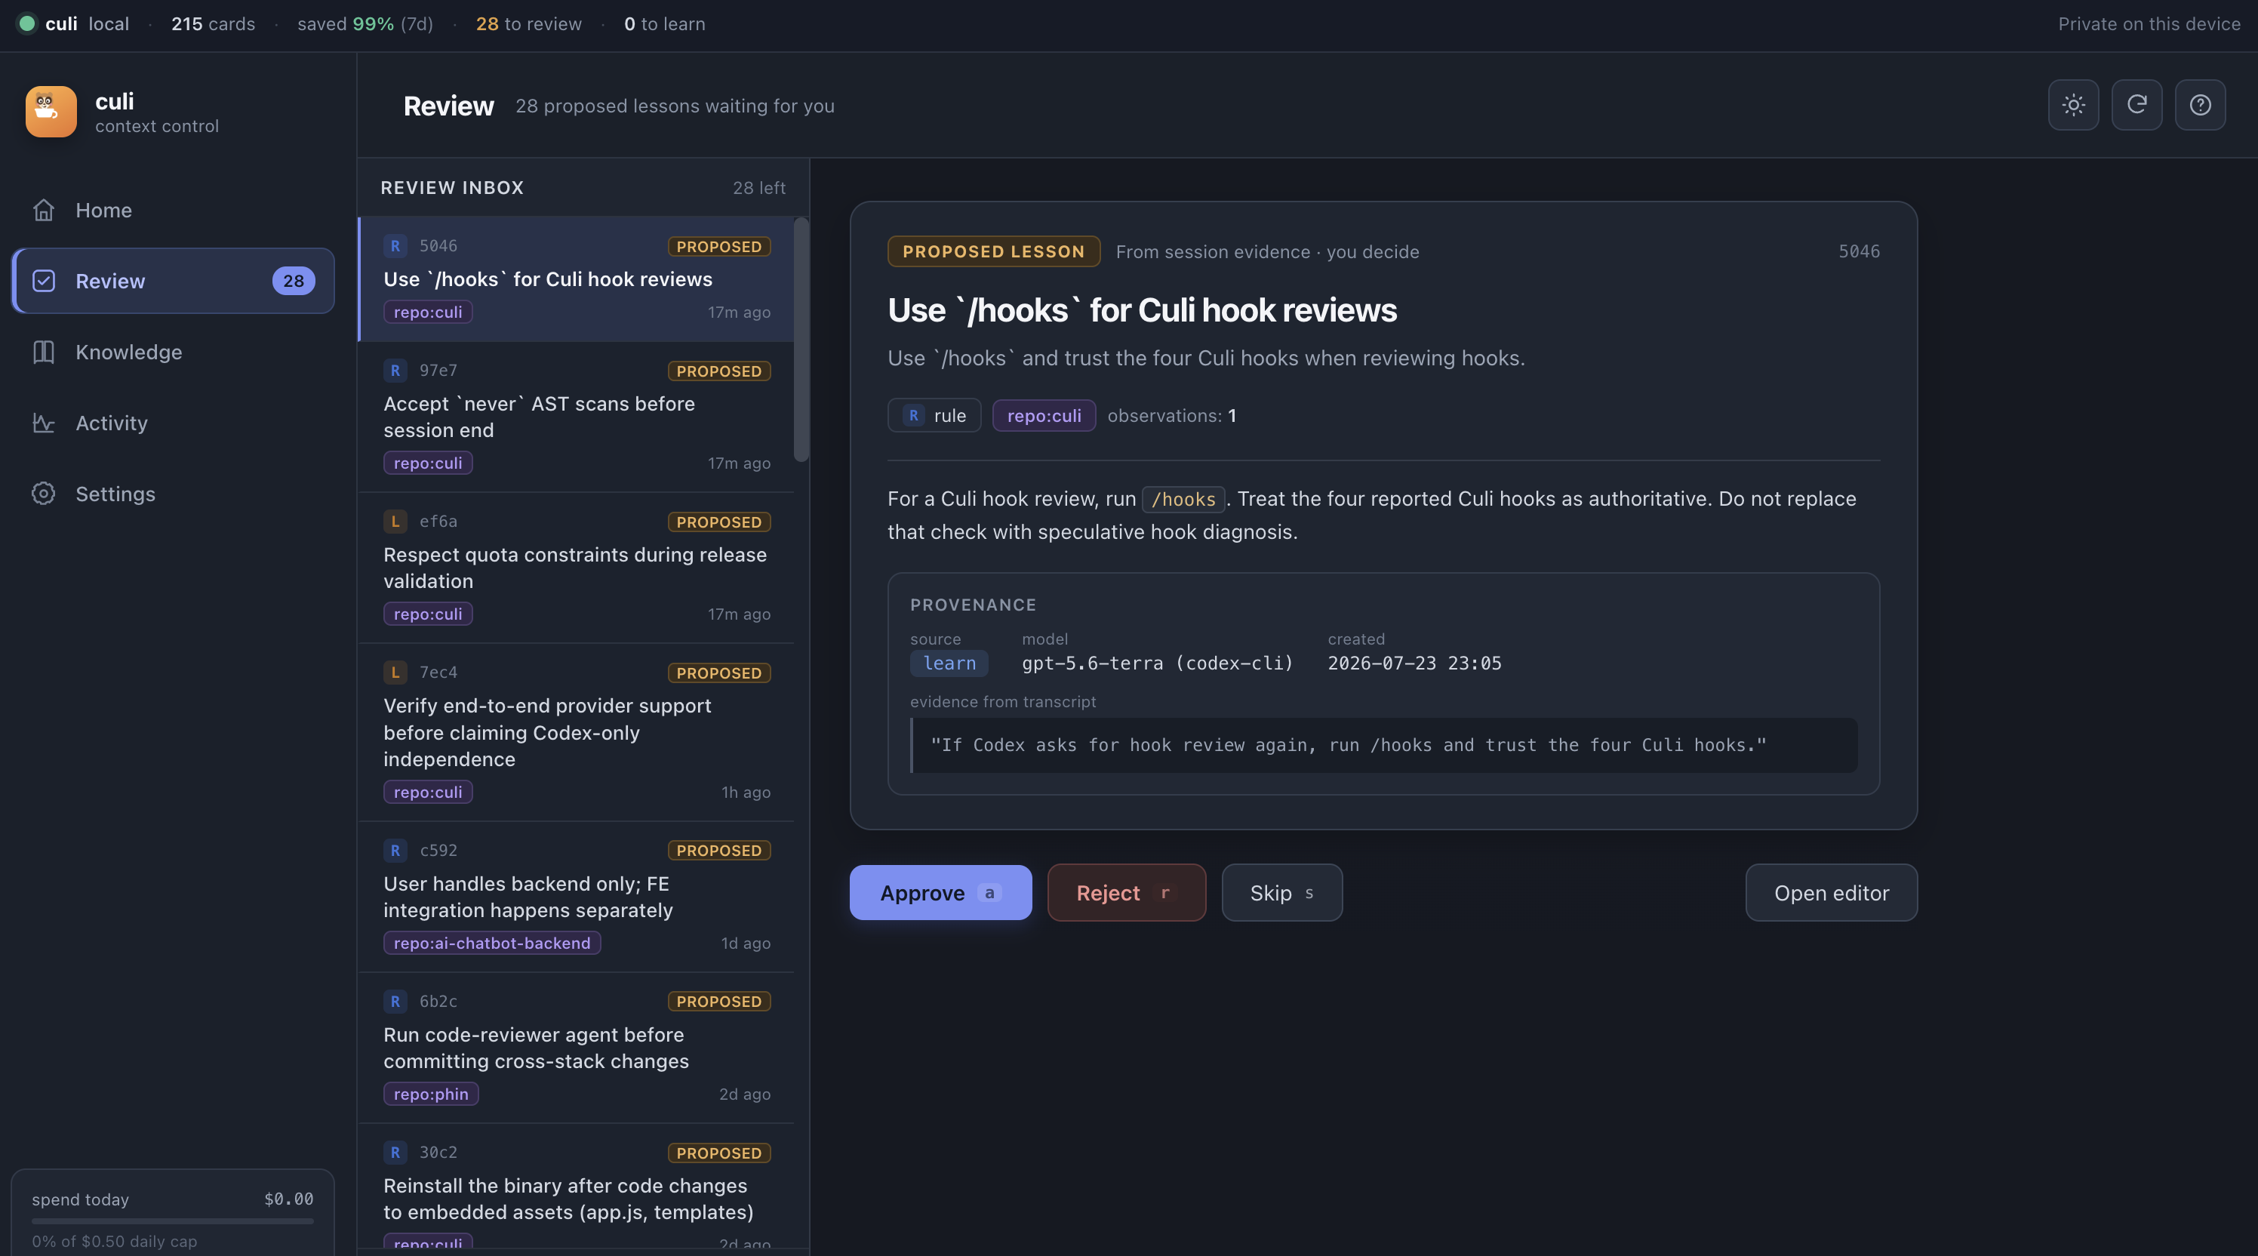Approve the proposed lesson

click(x=940, y=892)
